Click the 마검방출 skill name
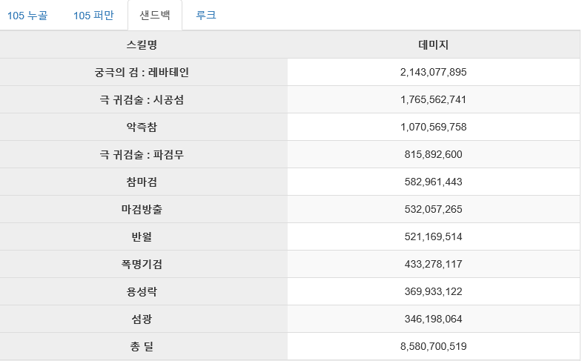The image size is (582, 361). click(x=142, y=209)
